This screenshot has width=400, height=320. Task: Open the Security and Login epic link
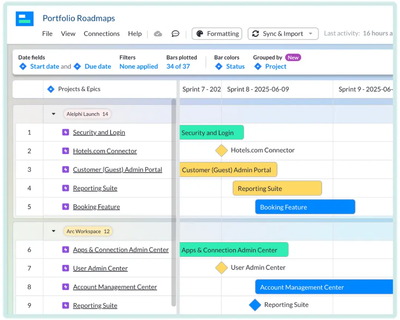coord(99,133)
